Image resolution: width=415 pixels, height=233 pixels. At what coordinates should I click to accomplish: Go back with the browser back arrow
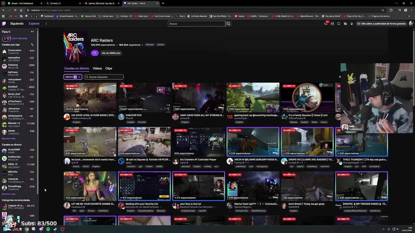tap(3, 10)
